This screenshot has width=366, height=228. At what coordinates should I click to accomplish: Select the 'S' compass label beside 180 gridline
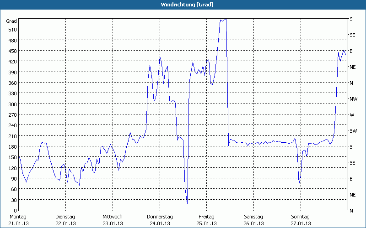pos(351,147)
